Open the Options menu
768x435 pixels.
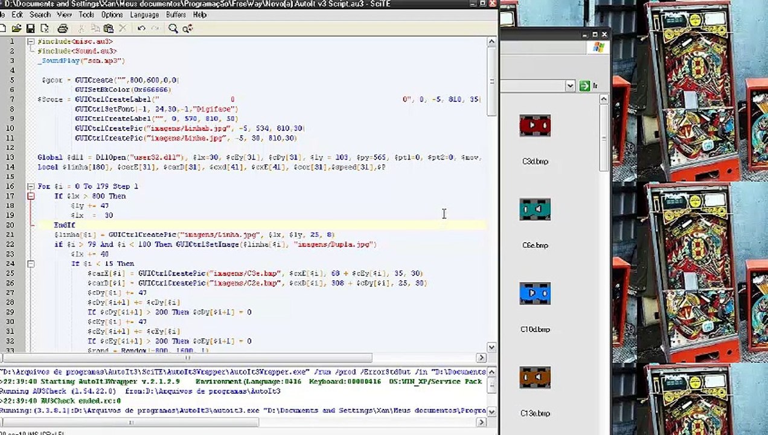click(x=112, y=14)
